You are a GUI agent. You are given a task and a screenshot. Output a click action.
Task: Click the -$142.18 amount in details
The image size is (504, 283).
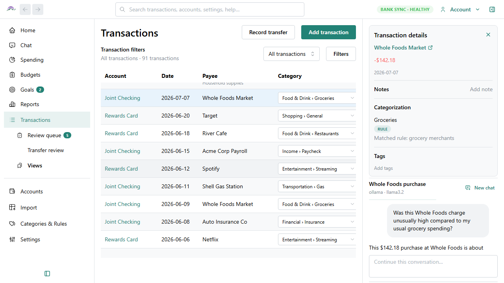385,60
